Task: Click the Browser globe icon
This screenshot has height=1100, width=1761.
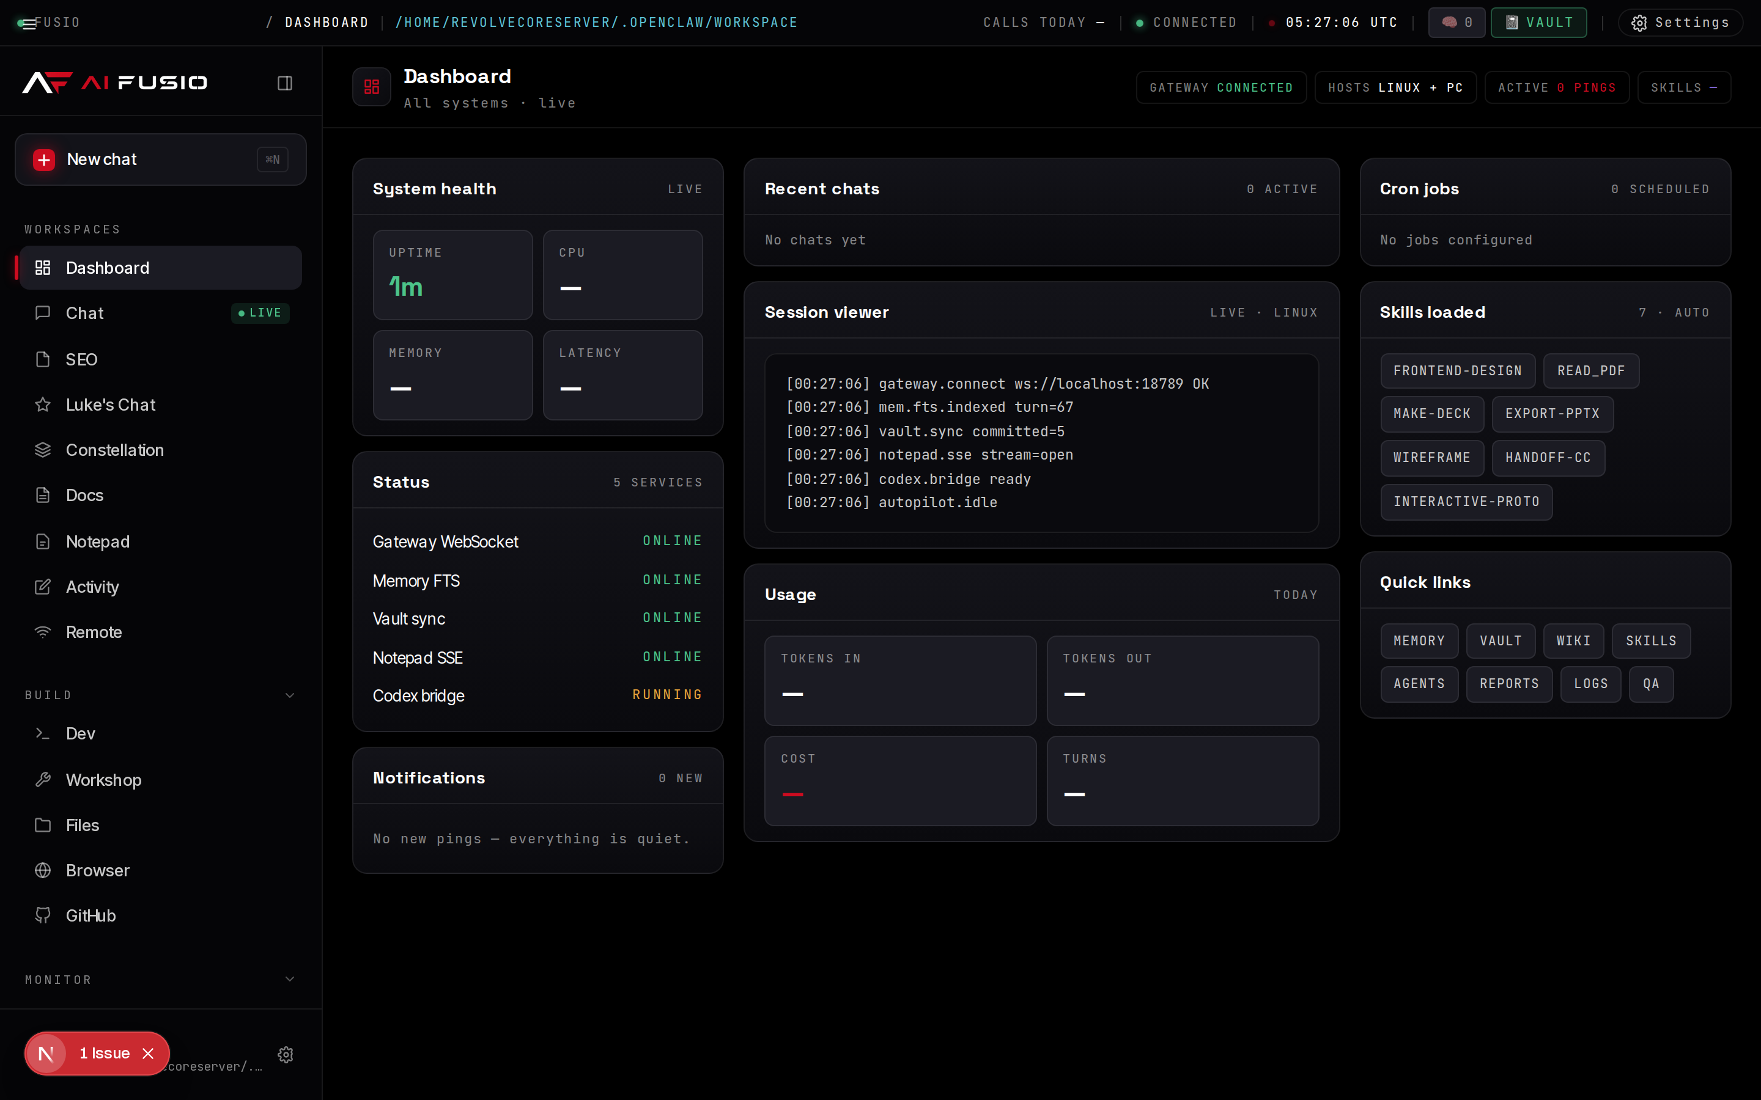Action: [43, 870]
